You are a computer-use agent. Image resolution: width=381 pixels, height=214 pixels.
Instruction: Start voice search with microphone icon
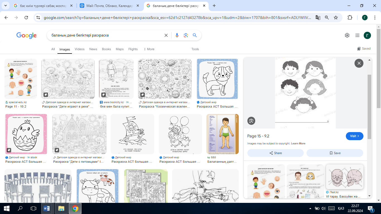[x=177, y=35]
